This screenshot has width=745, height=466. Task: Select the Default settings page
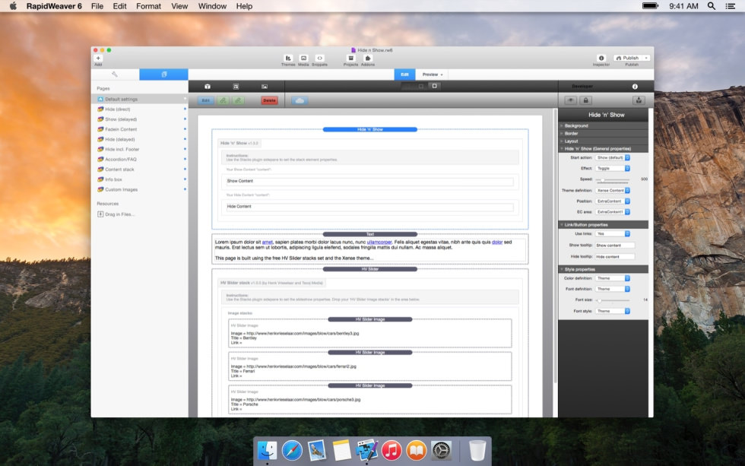(140, 100)
